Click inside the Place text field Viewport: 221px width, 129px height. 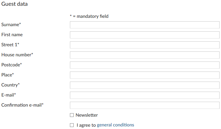144,75
